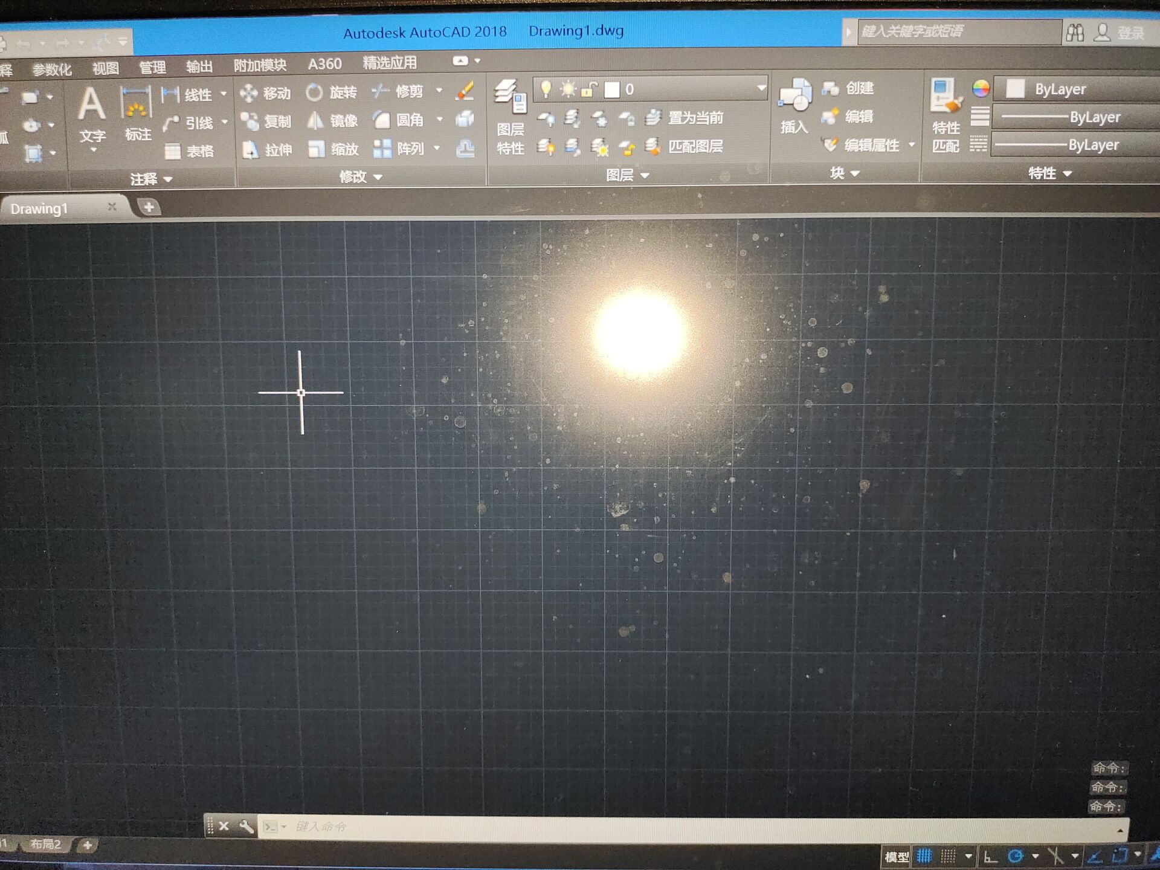Image resolution: width=1160 pixels, height=870 pixels.
Task: Select the Rotate (旋转) tool
Action: 332,92
